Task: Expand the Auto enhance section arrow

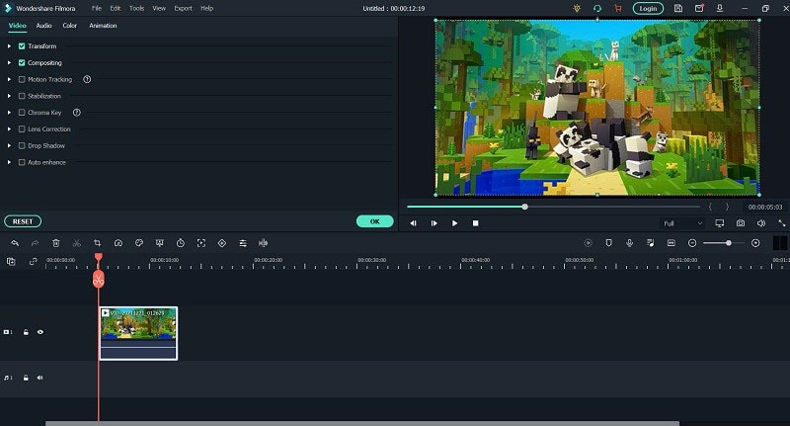Action: coord(9,162)
